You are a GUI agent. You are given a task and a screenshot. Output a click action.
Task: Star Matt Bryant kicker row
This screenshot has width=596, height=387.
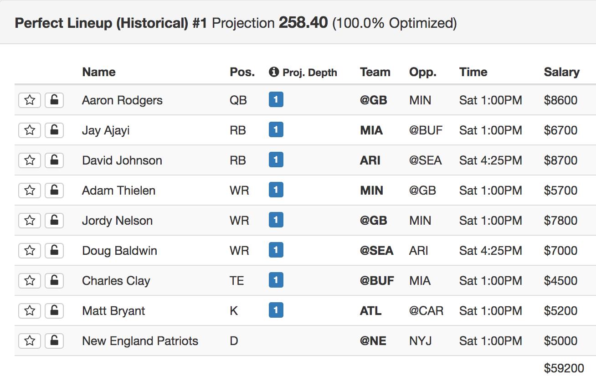click(30, 311)
